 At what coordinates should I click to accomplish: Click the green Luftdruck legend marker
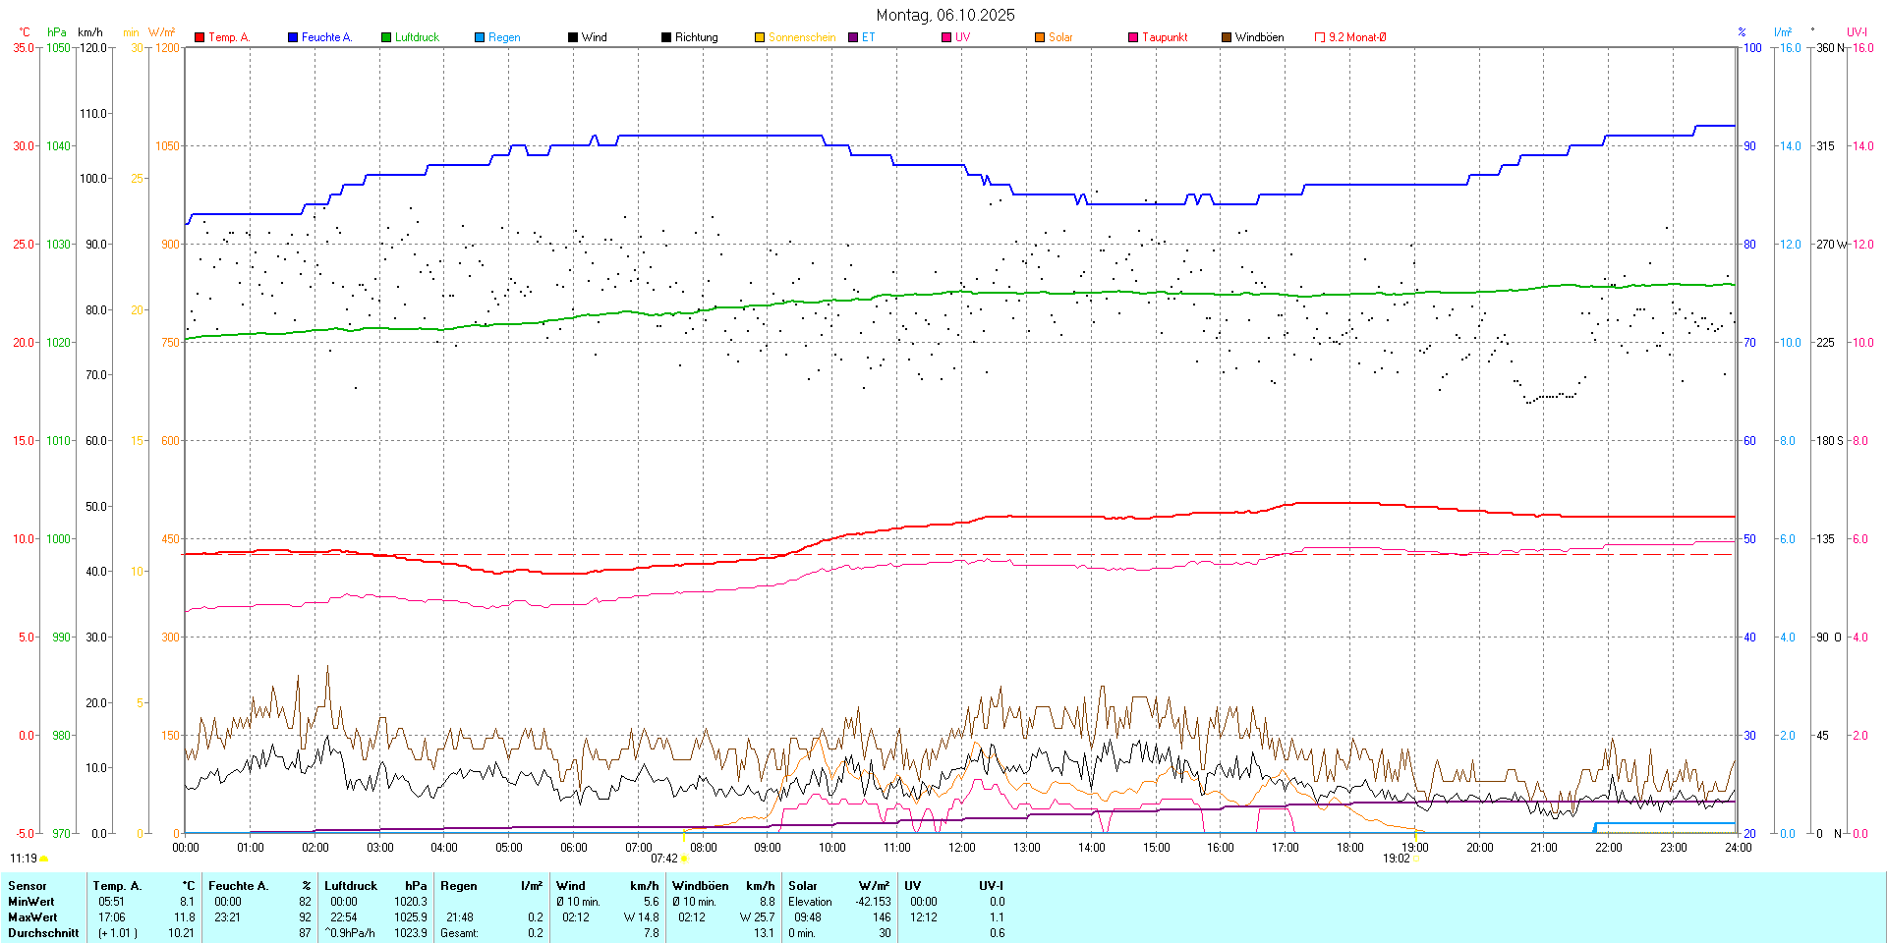386,37
